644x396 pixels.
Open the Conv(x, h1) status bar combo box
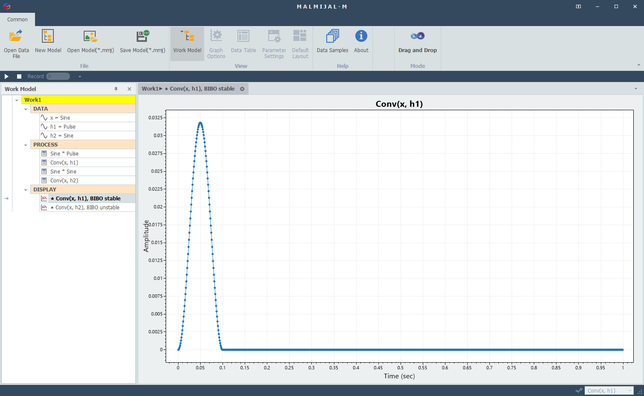609,390
